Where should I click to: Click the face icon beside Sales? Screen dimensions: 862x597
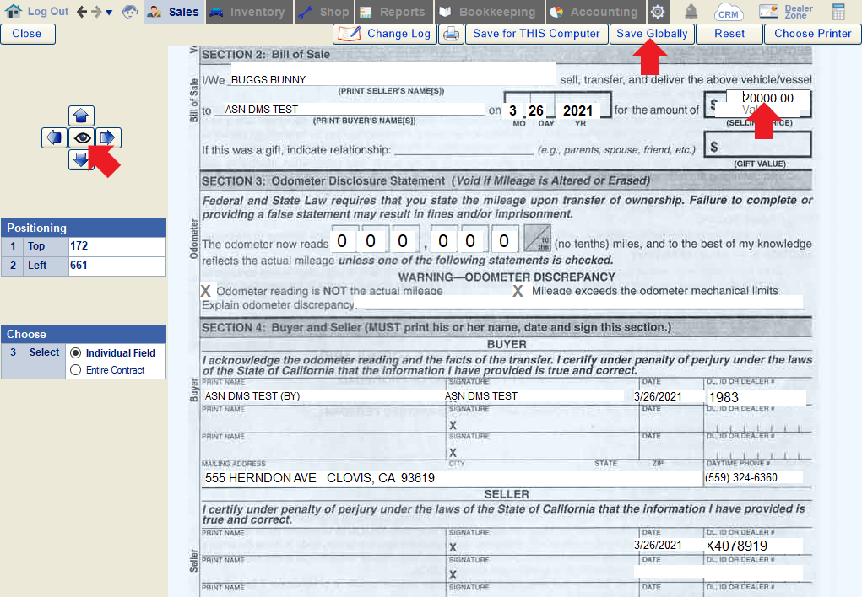tap(130, 12)
